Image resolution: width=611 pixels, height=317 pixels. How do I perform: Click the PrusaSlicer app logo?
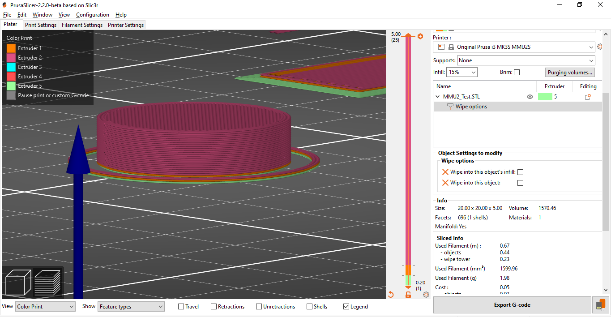pyautogui.click(x=4, y=4)
